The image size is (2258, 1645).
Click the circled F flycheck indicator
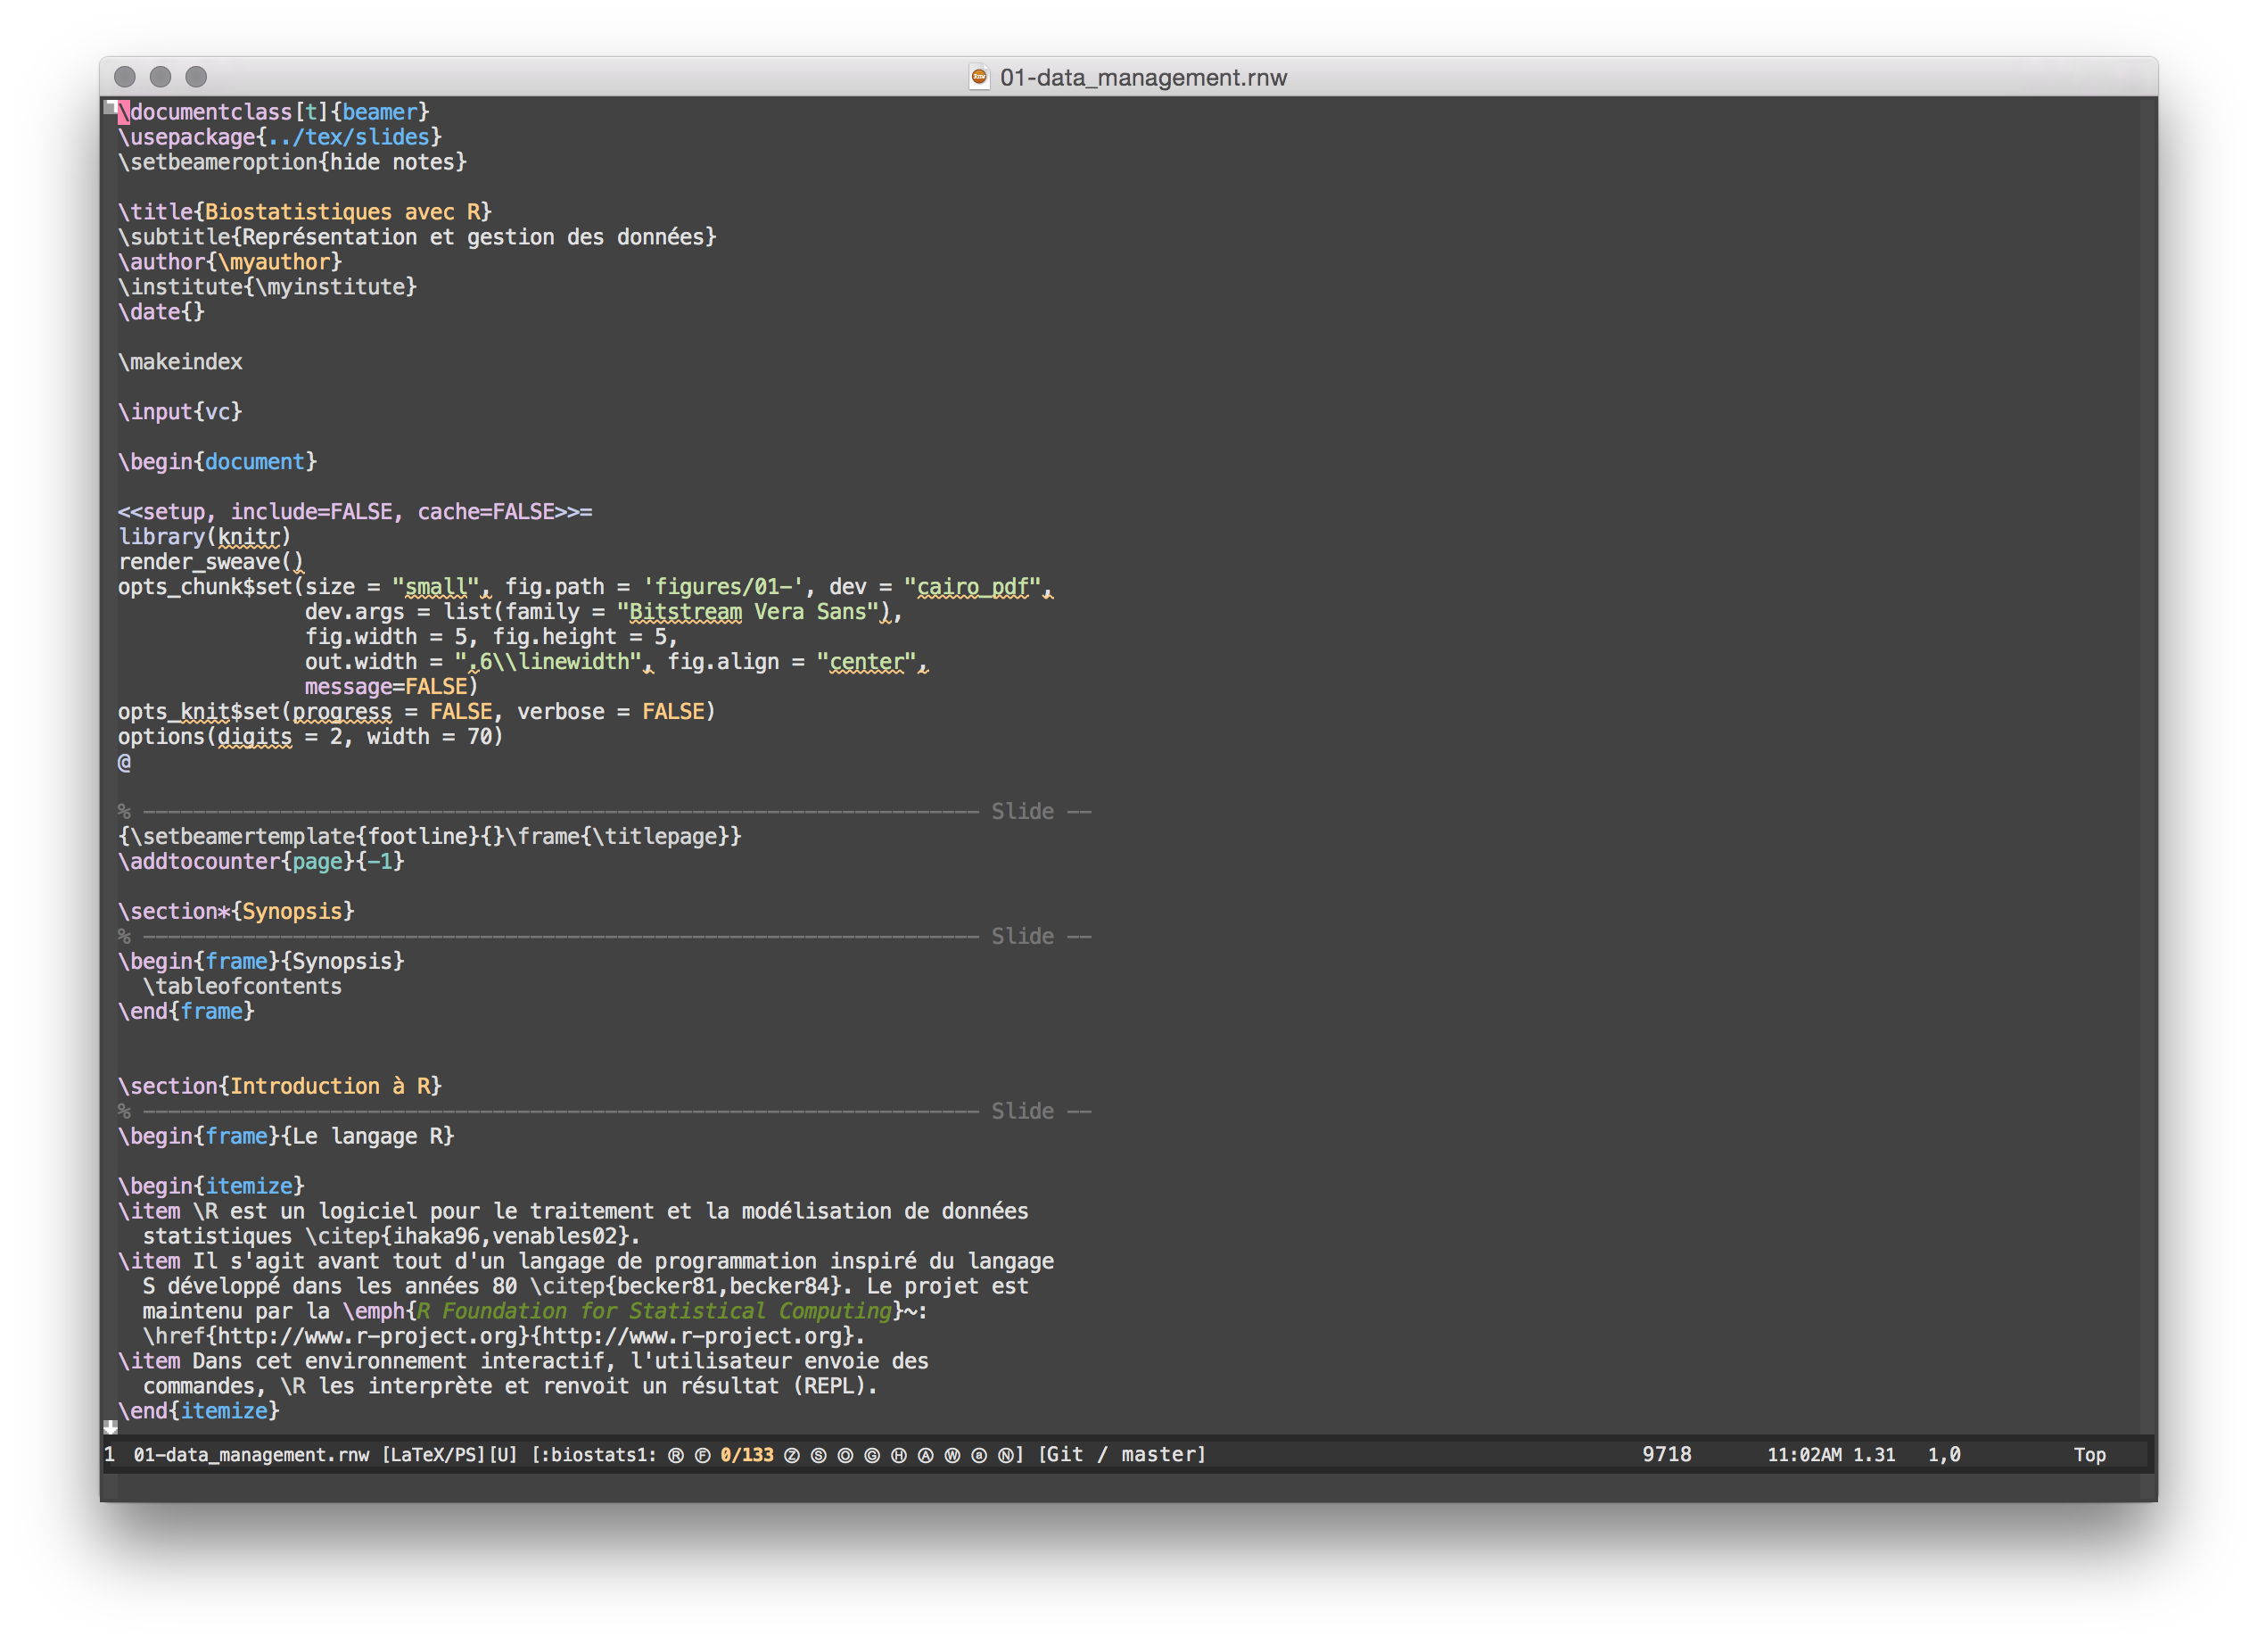coord(702,1455)
